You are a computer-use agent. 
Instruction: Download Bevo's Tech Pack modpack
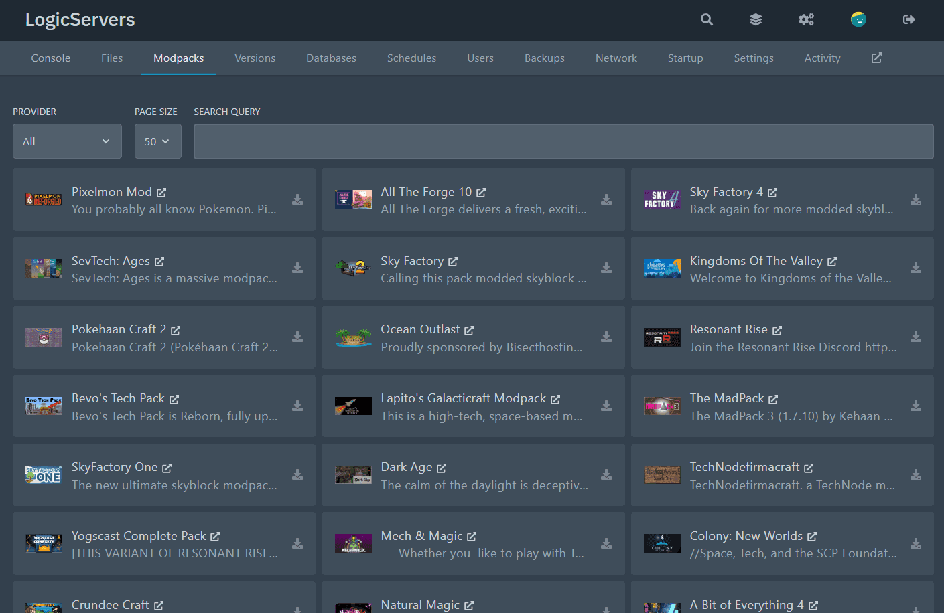point(297,406)
